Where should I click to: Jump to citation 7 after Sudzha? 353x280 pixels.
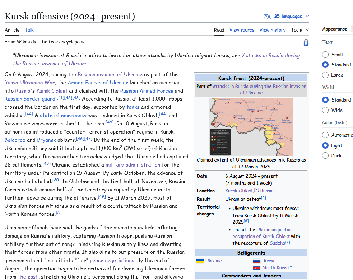(x=288, y=242)
